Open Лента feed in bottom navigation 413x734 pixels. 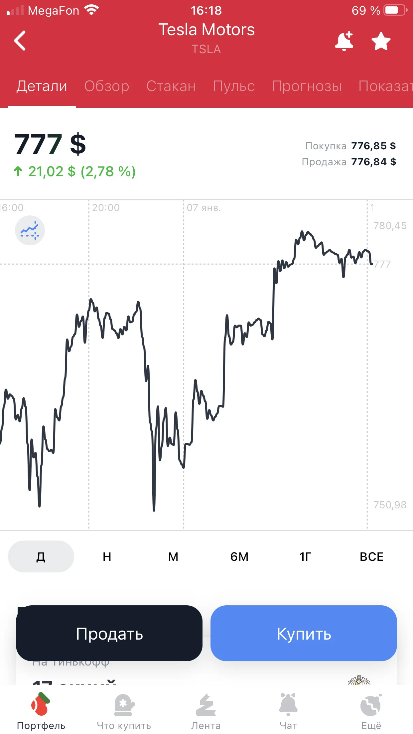(206, 711)
